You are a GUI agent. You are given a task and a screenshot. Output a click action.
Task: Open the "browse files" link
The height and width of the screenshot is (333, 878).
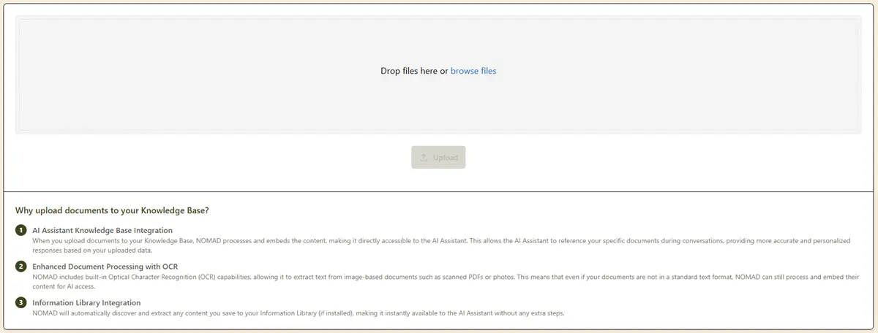coord(473,71)
